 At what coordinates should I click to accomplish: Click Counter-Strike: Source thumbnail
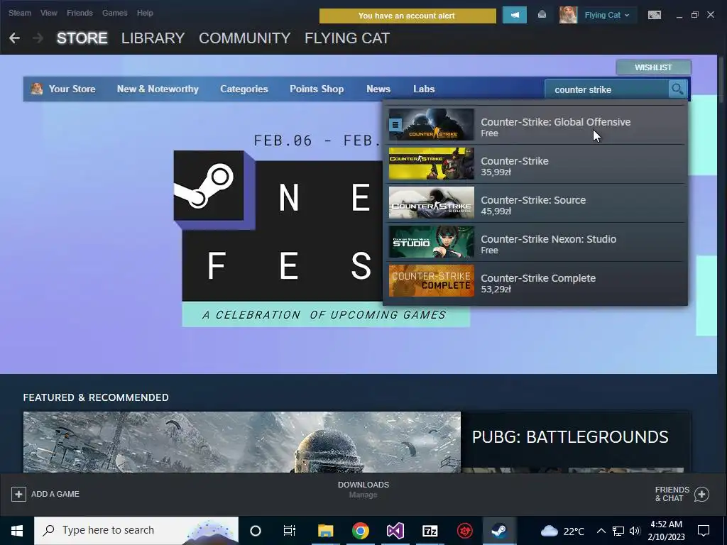point(431,202)
